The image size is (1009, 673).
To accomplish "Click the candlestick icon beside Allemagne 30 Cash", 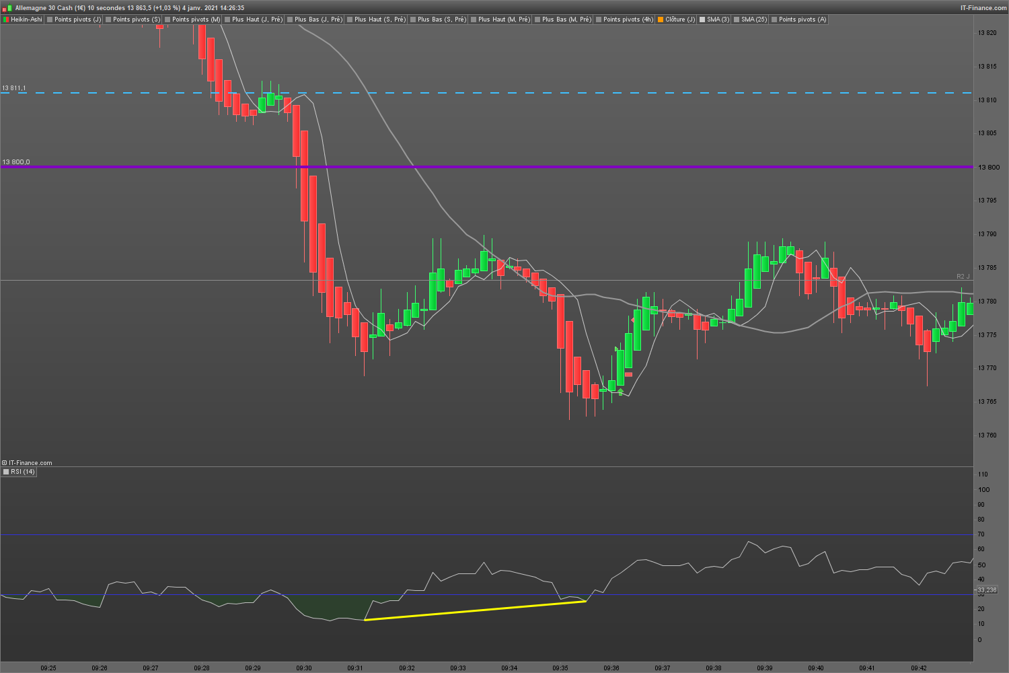I will pyautogui.click(x=7, y=8).
